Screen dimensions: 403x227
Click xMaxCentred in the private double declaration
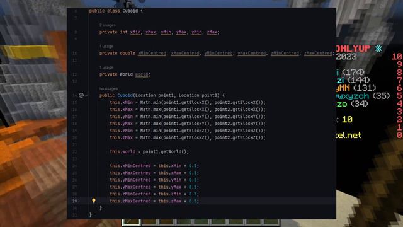185,53
